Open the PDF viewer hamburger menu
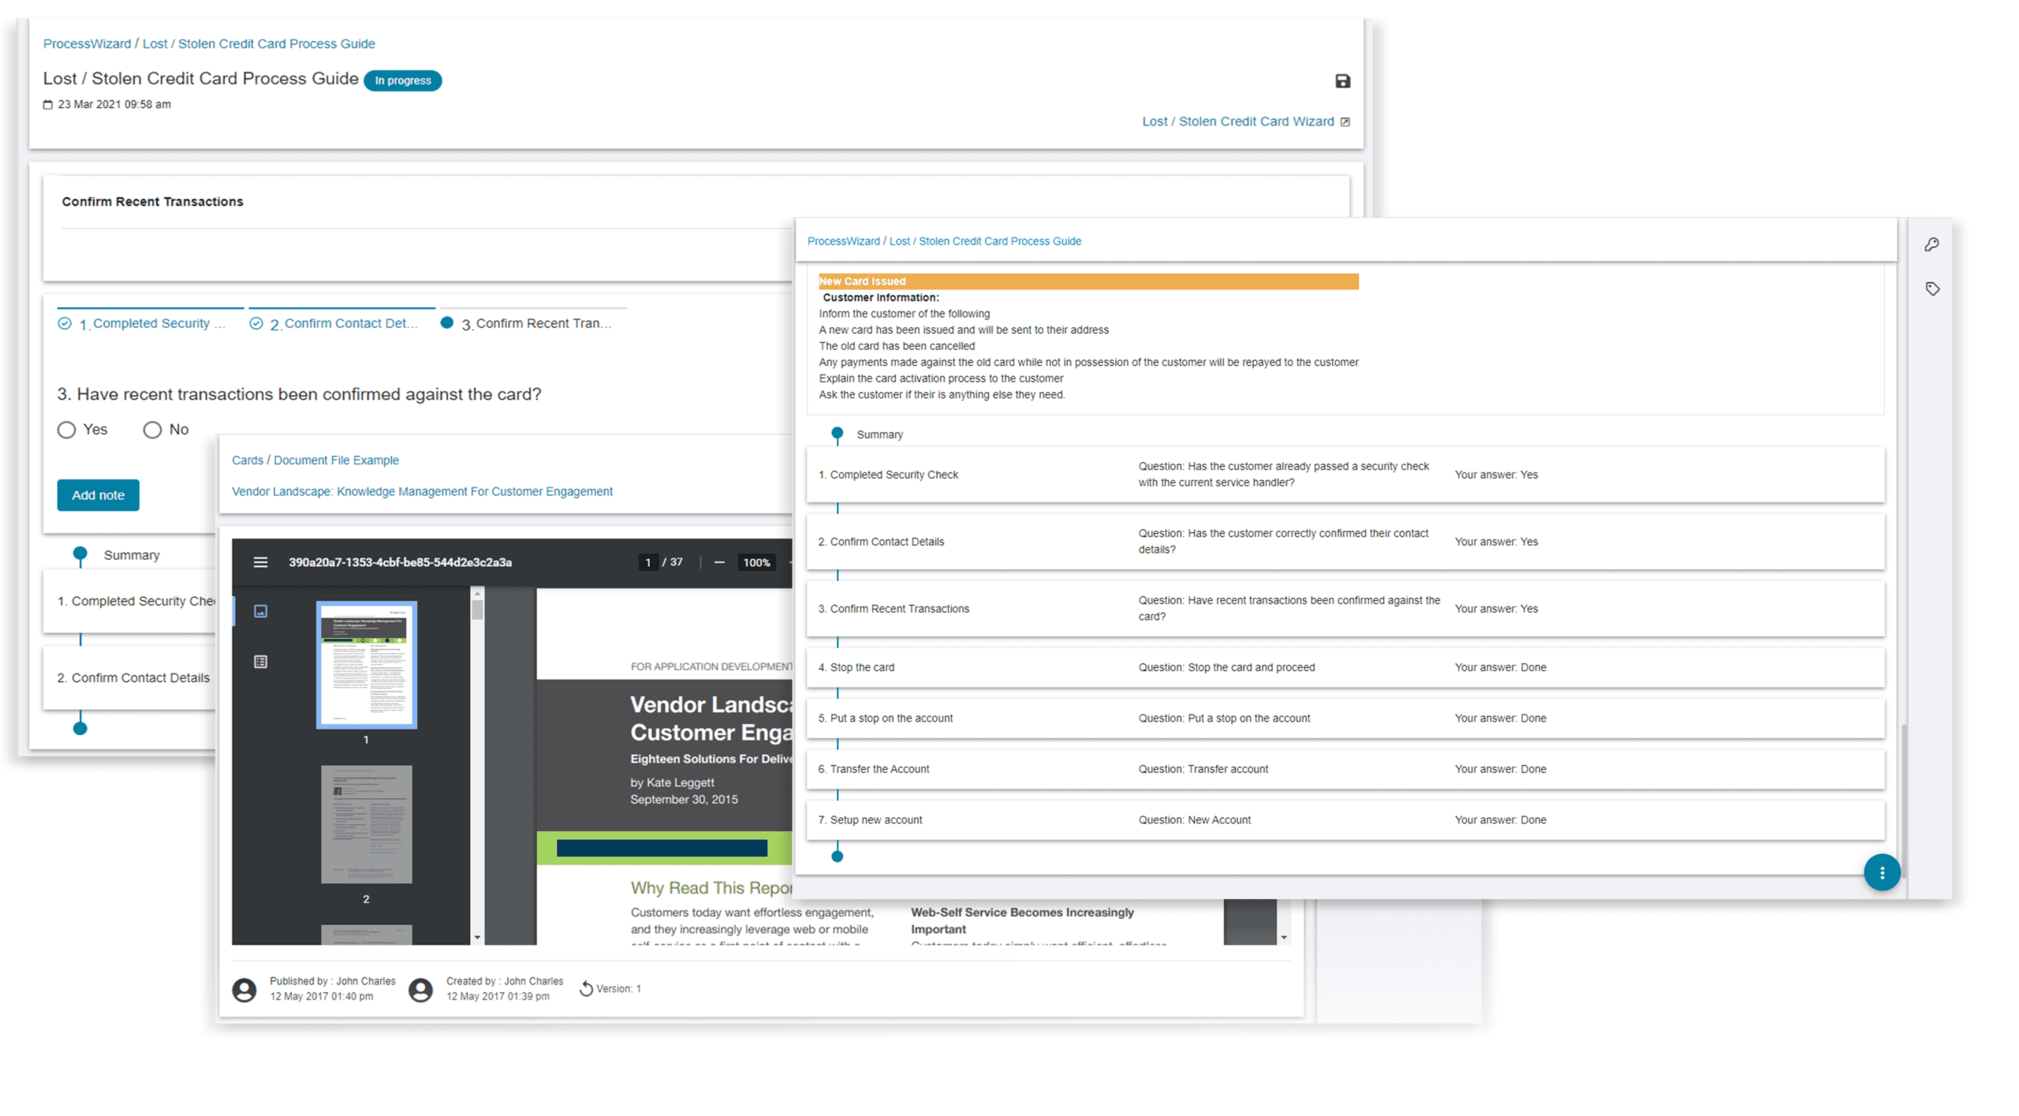2019x1116 pixels. click(x=260, y=562)
